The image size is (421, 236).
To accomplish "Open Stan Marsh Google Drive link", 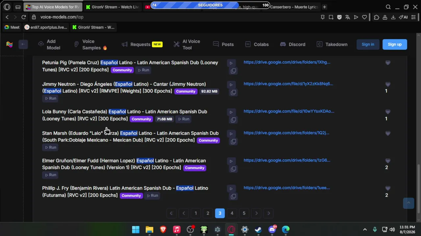I will click(x=286, y=133).
